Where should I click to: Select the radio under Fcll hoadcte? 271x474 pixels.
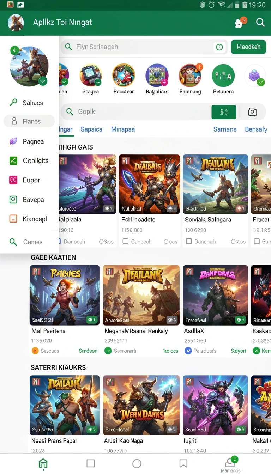click(166, 242)
